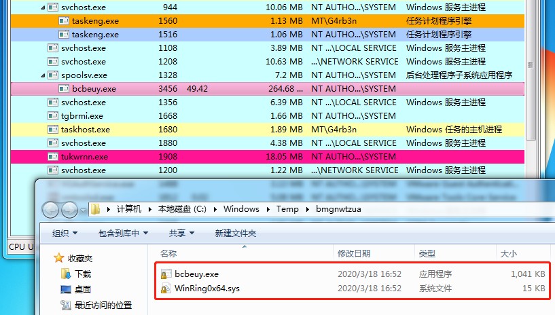Click the 后台处理程序子系统应用程序 description of spoolsv.exe

click(x=459, y=75)
